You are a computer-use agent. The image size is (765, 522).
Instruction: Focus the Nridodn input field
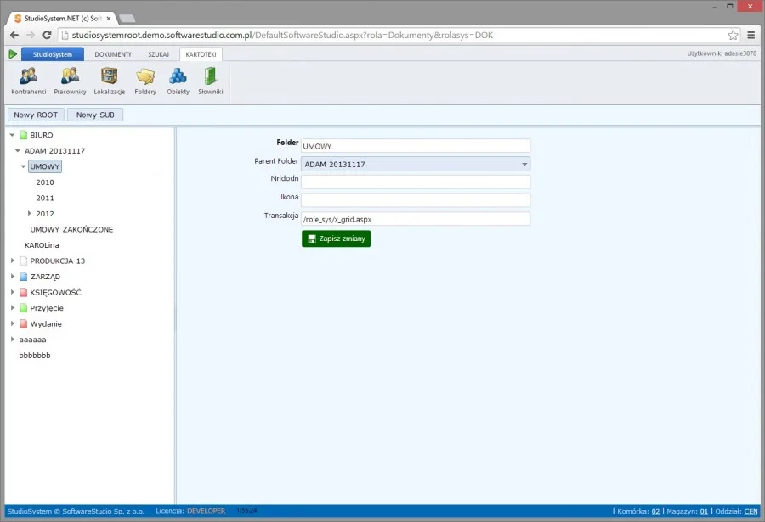point(416,182)
